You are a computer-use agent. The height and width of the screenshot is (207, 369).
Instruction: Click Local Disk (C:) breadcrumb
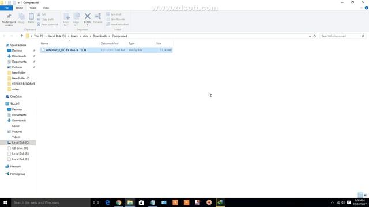tap(57, 36)
